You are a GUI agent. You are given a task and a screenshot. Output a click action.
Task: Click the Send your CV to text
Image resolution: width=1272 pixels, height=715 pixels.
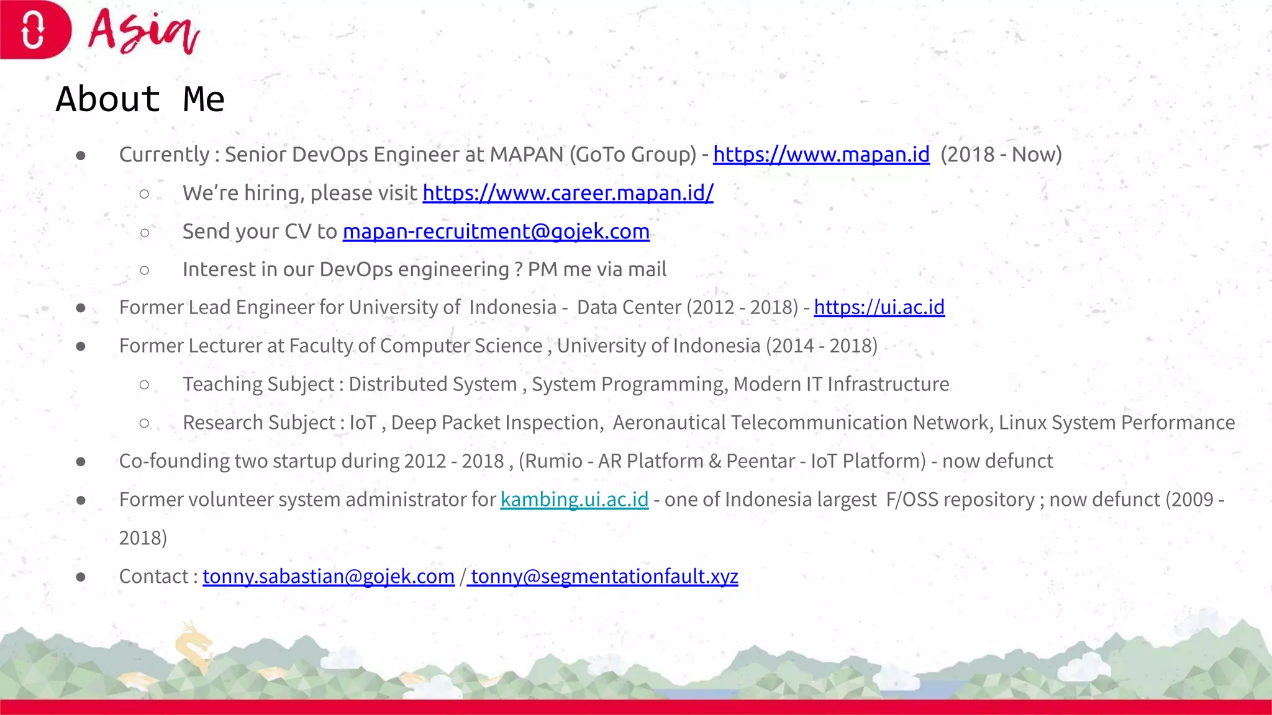260,231
